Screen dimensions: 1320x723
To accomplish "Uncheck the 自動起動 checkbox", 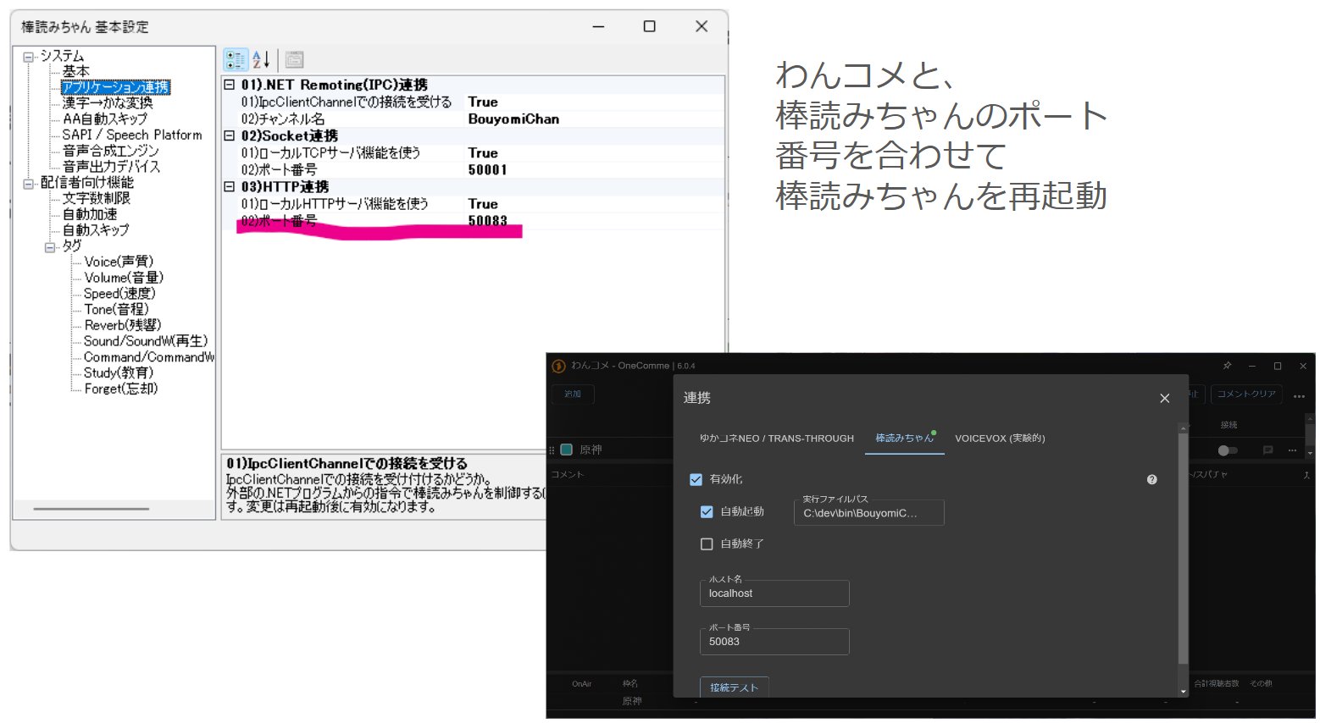I will (x=707, y=511).
